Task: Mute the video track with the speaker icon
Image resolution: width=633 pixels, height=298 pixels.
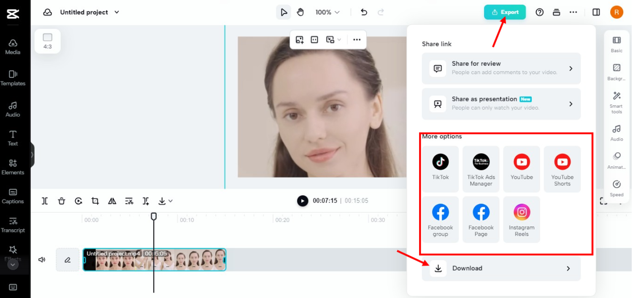Action: pyautogui.click(x=42, y=259)
